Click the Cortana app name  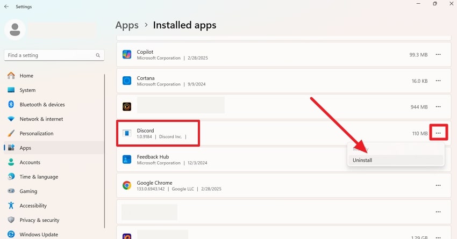[x=146, y=78]
